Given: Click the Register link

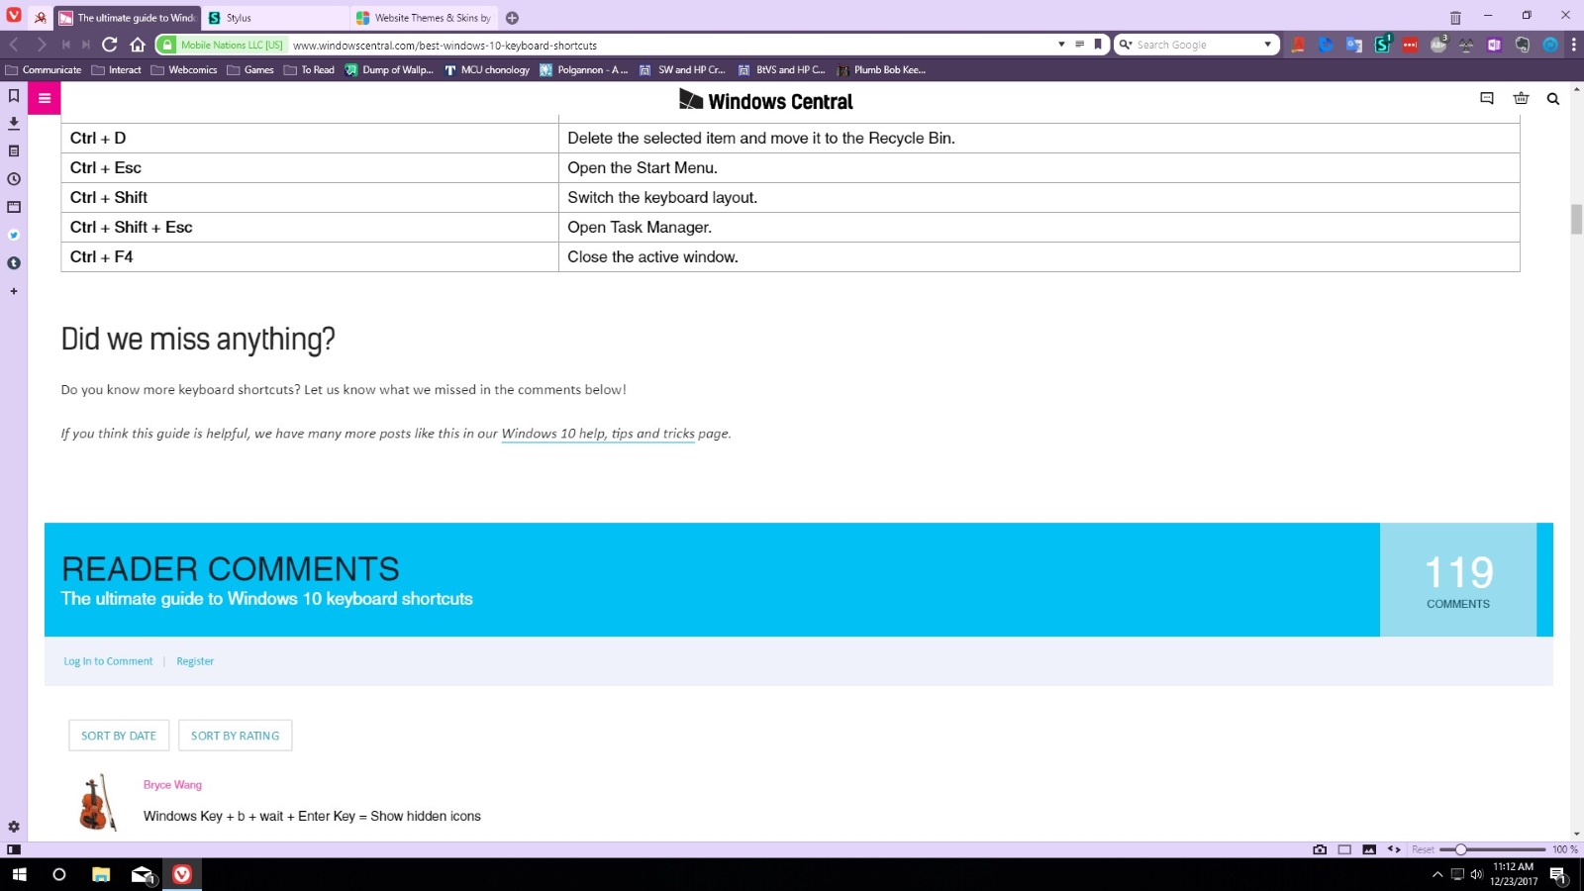Looking at the screenshot, I should tap(195, 661).
